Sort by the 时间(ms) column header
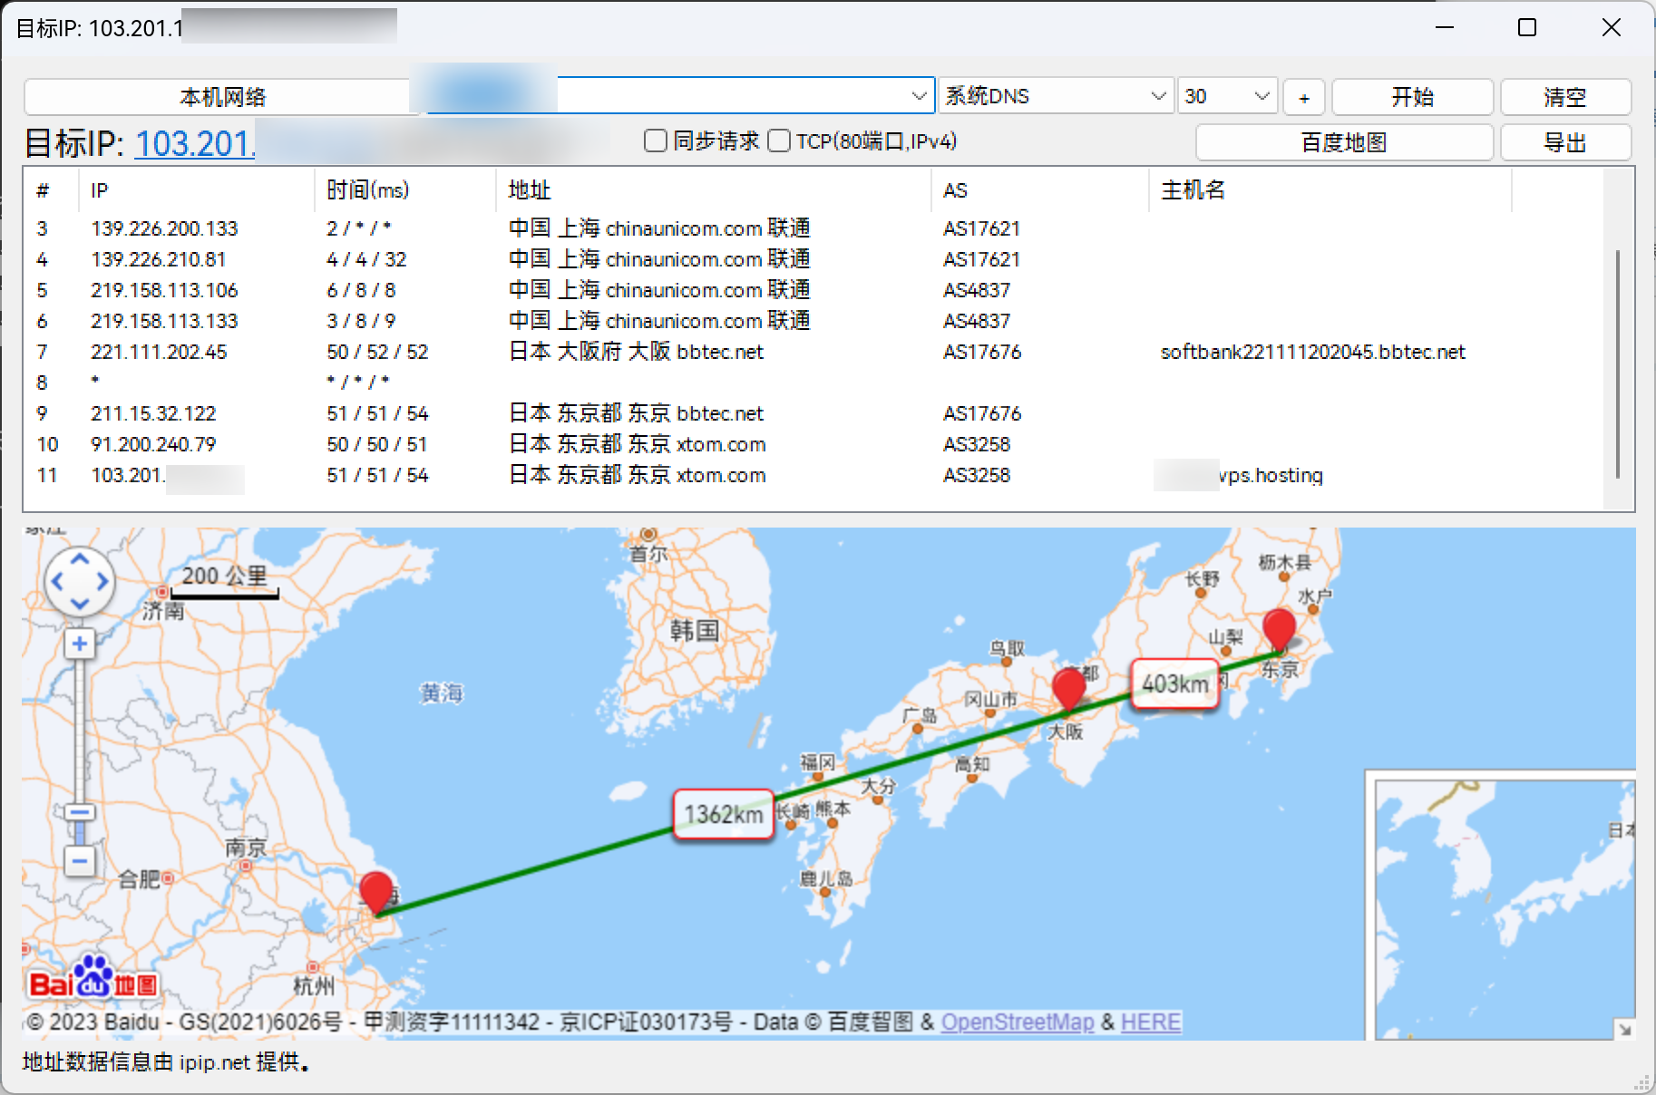Viewport: 1656px width, 1095px height. pyautogui.click(x=368, y=190)
